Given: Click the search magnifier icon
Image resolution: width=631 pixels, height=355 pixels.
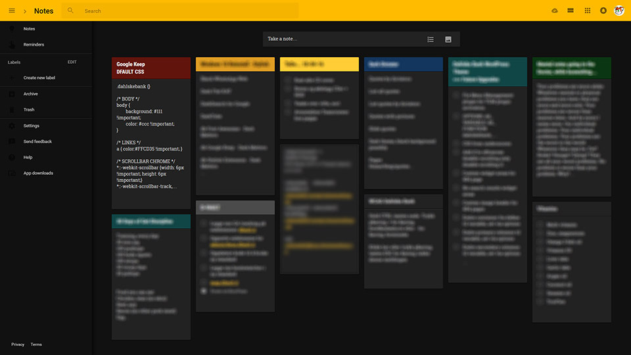Looking at the screenshot, I should (70, 11).
